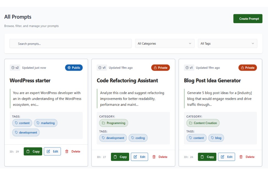Image resolution: width=268 pixels, height=196 pixels.
Task: Click the Programming category folder chip
Action: click(x=113, y=123)
